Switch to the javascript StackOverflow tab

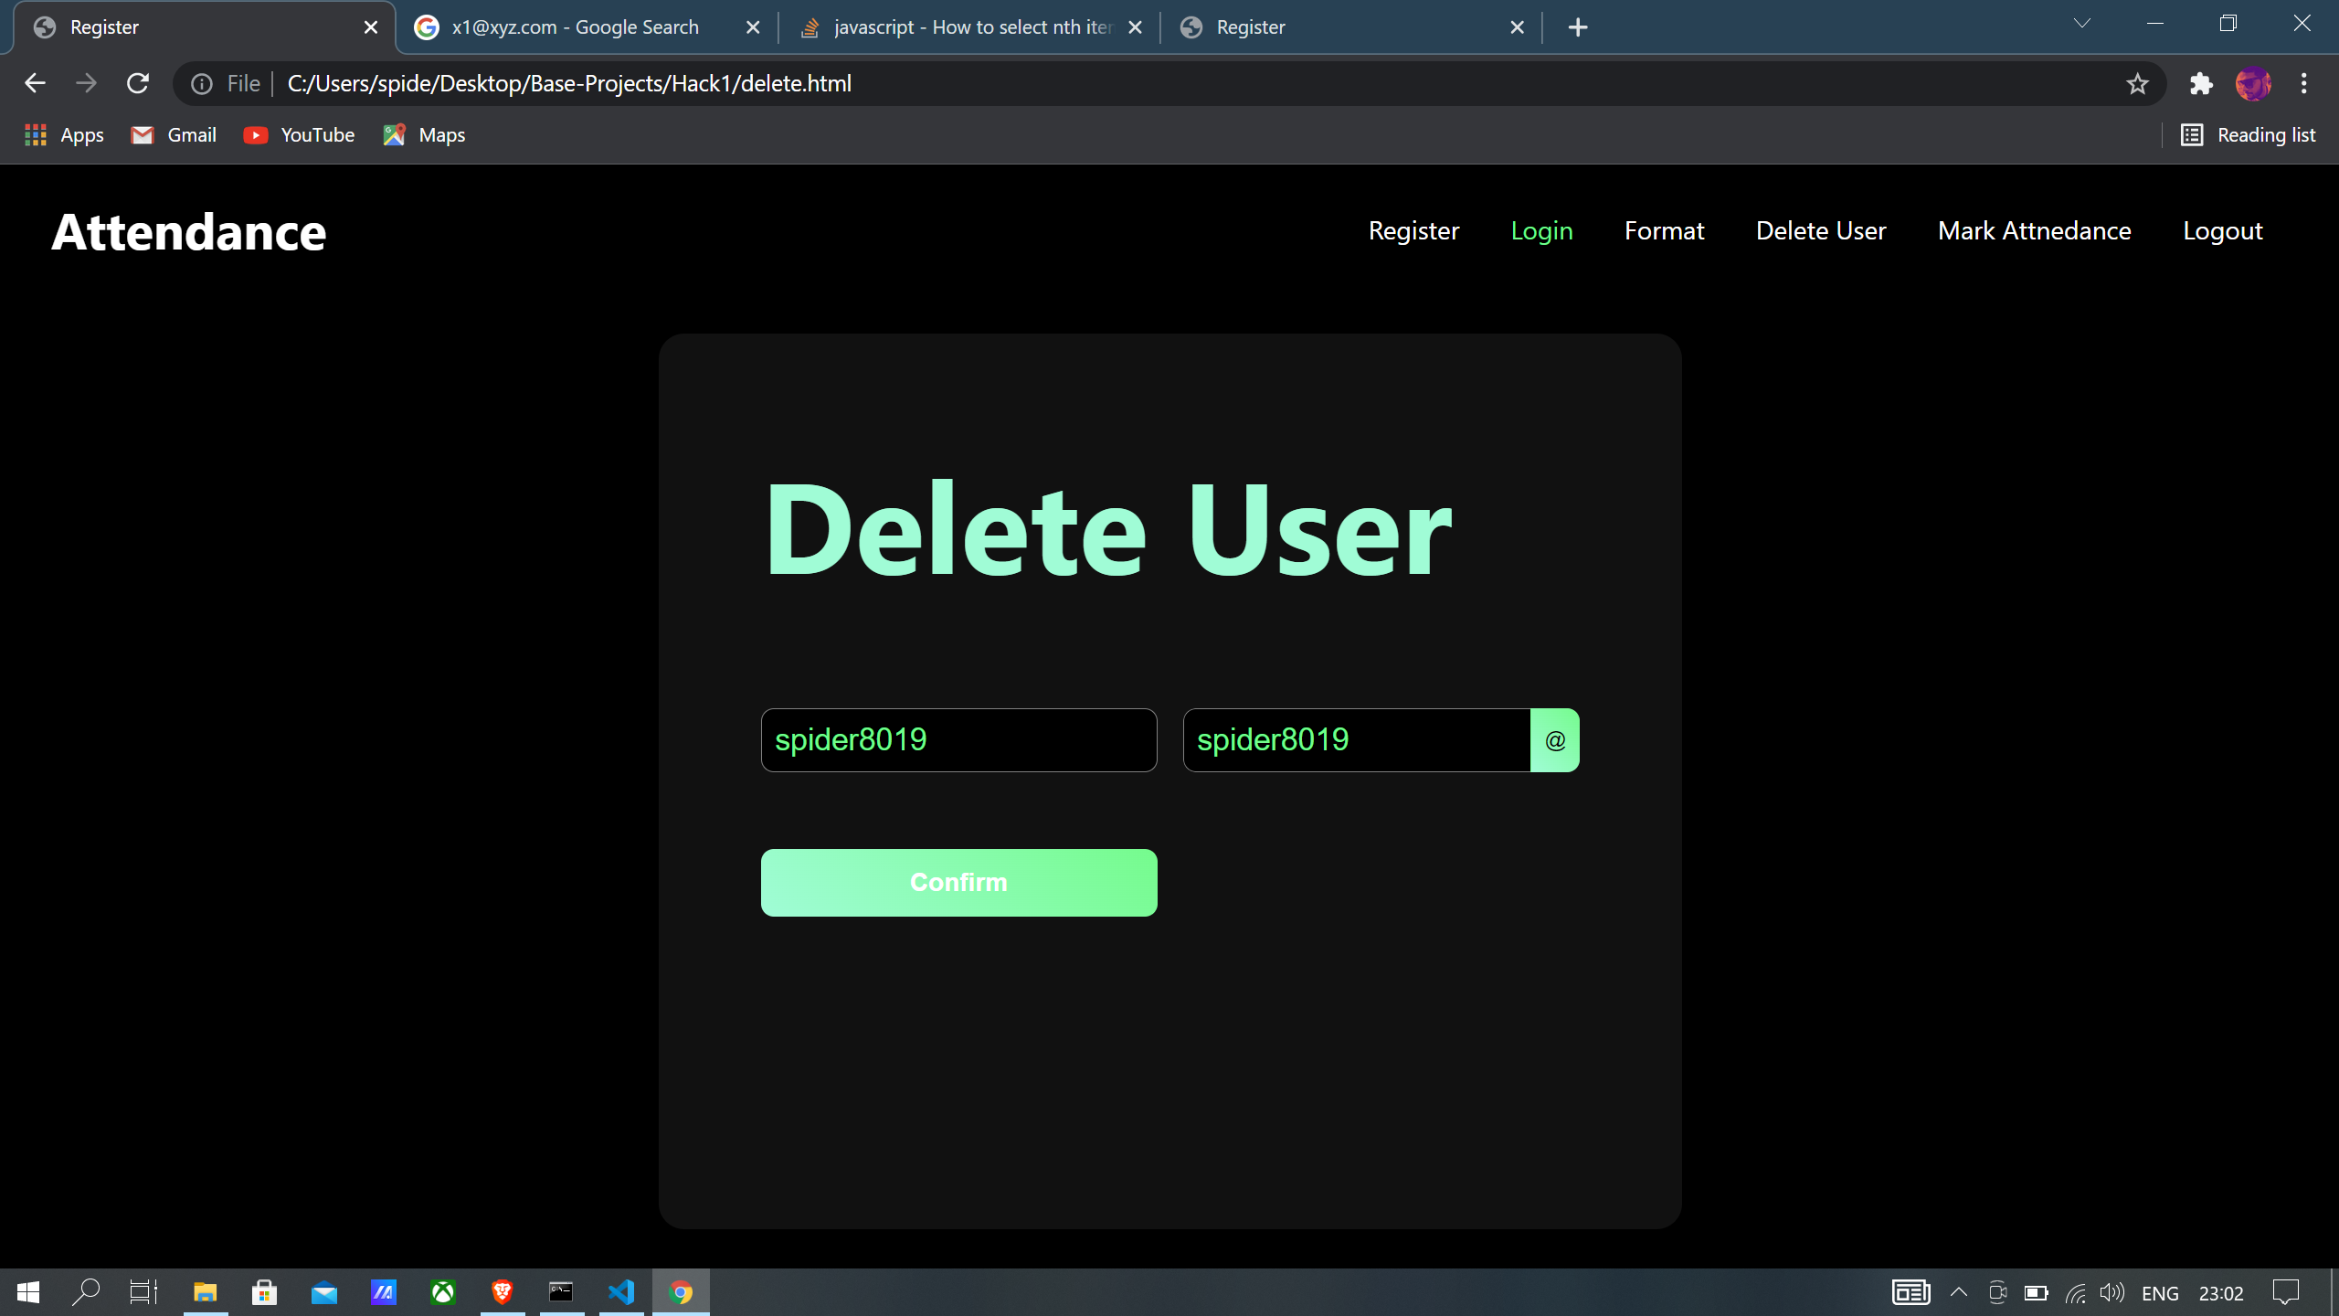coord(971,27)
